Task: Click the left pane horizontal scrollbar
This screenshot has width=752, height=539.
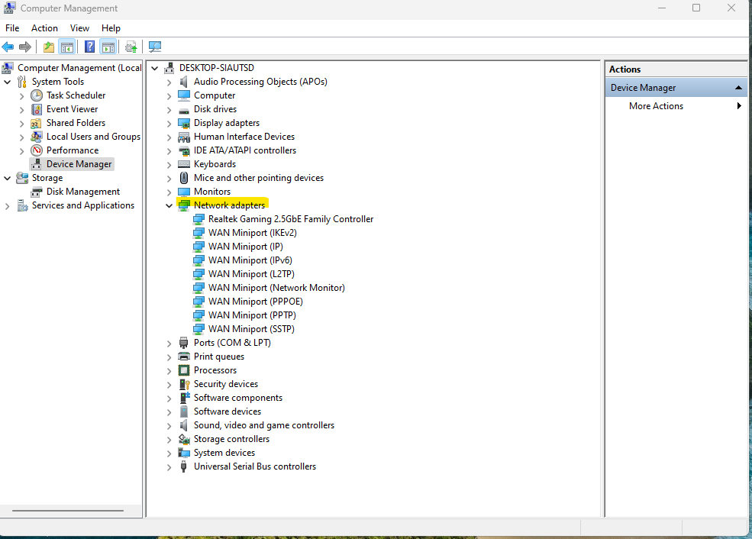Action: point(67,511)
